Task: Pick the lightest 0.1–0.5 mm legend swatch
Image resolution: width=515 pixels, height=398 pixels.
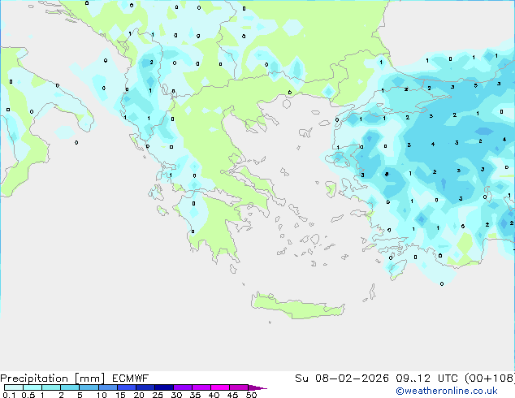Action: [x=14, y=387]
